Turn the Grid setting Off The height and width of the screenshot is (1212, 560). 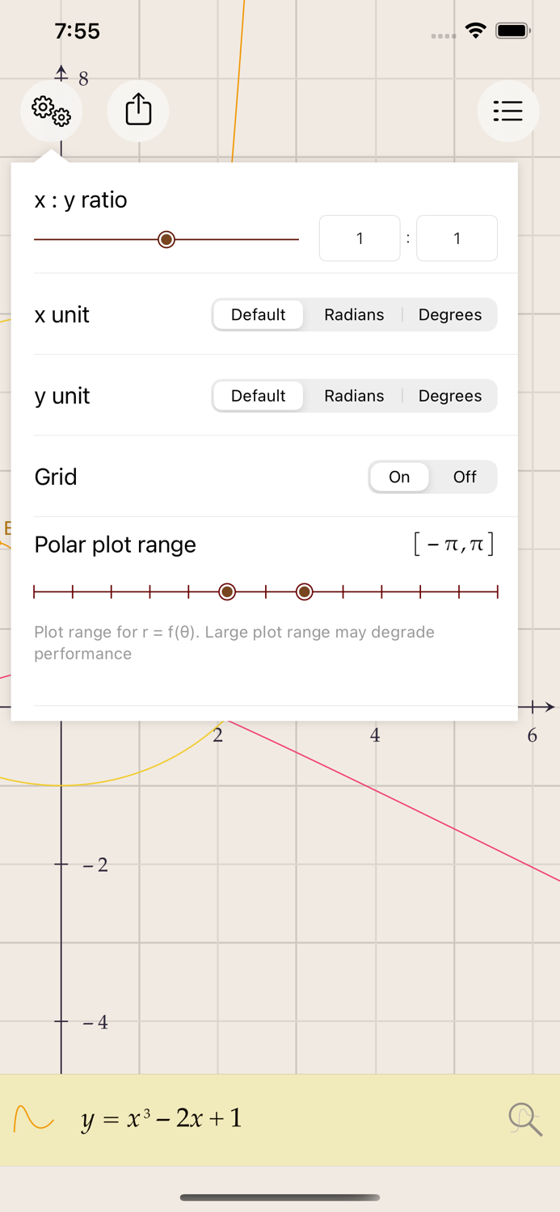[x=465, y=477]
